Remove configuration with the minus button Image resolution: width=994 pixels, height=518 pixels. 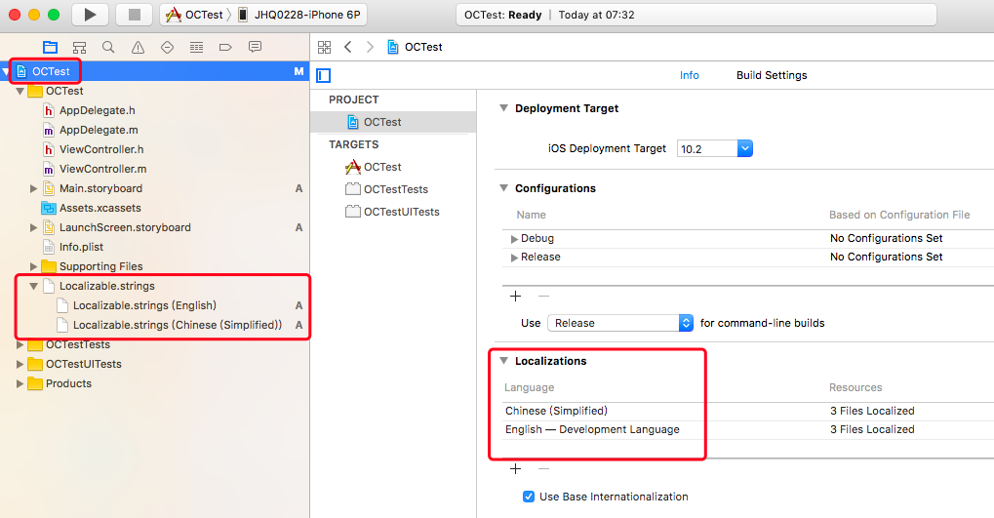[544, 297]
